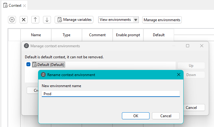Maximize the Manage context environments dialog

tap(188, 46)
